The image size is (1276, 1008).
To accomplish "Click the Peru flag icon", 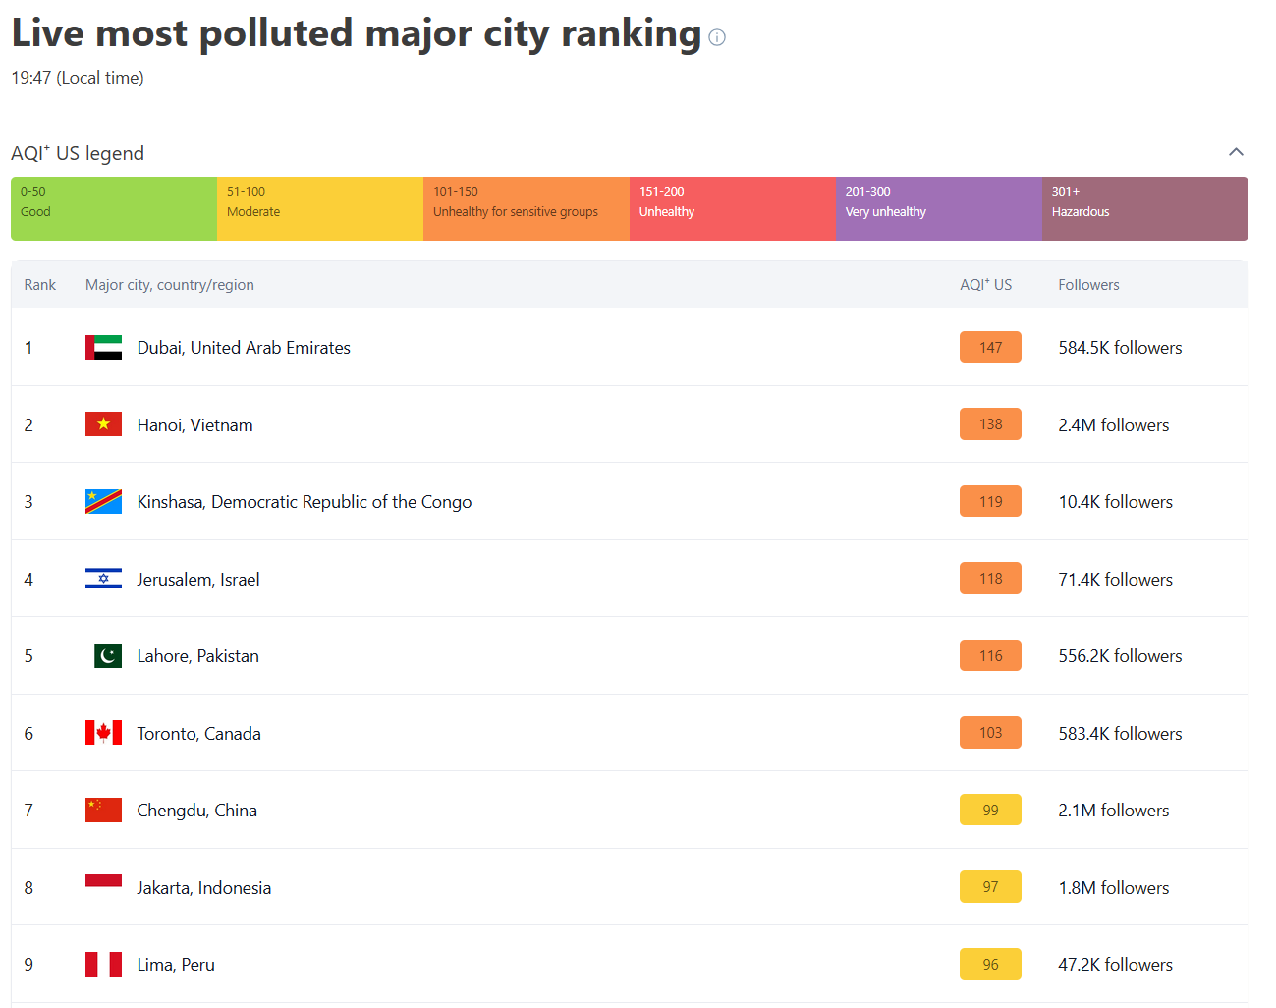I will [103, 965].
